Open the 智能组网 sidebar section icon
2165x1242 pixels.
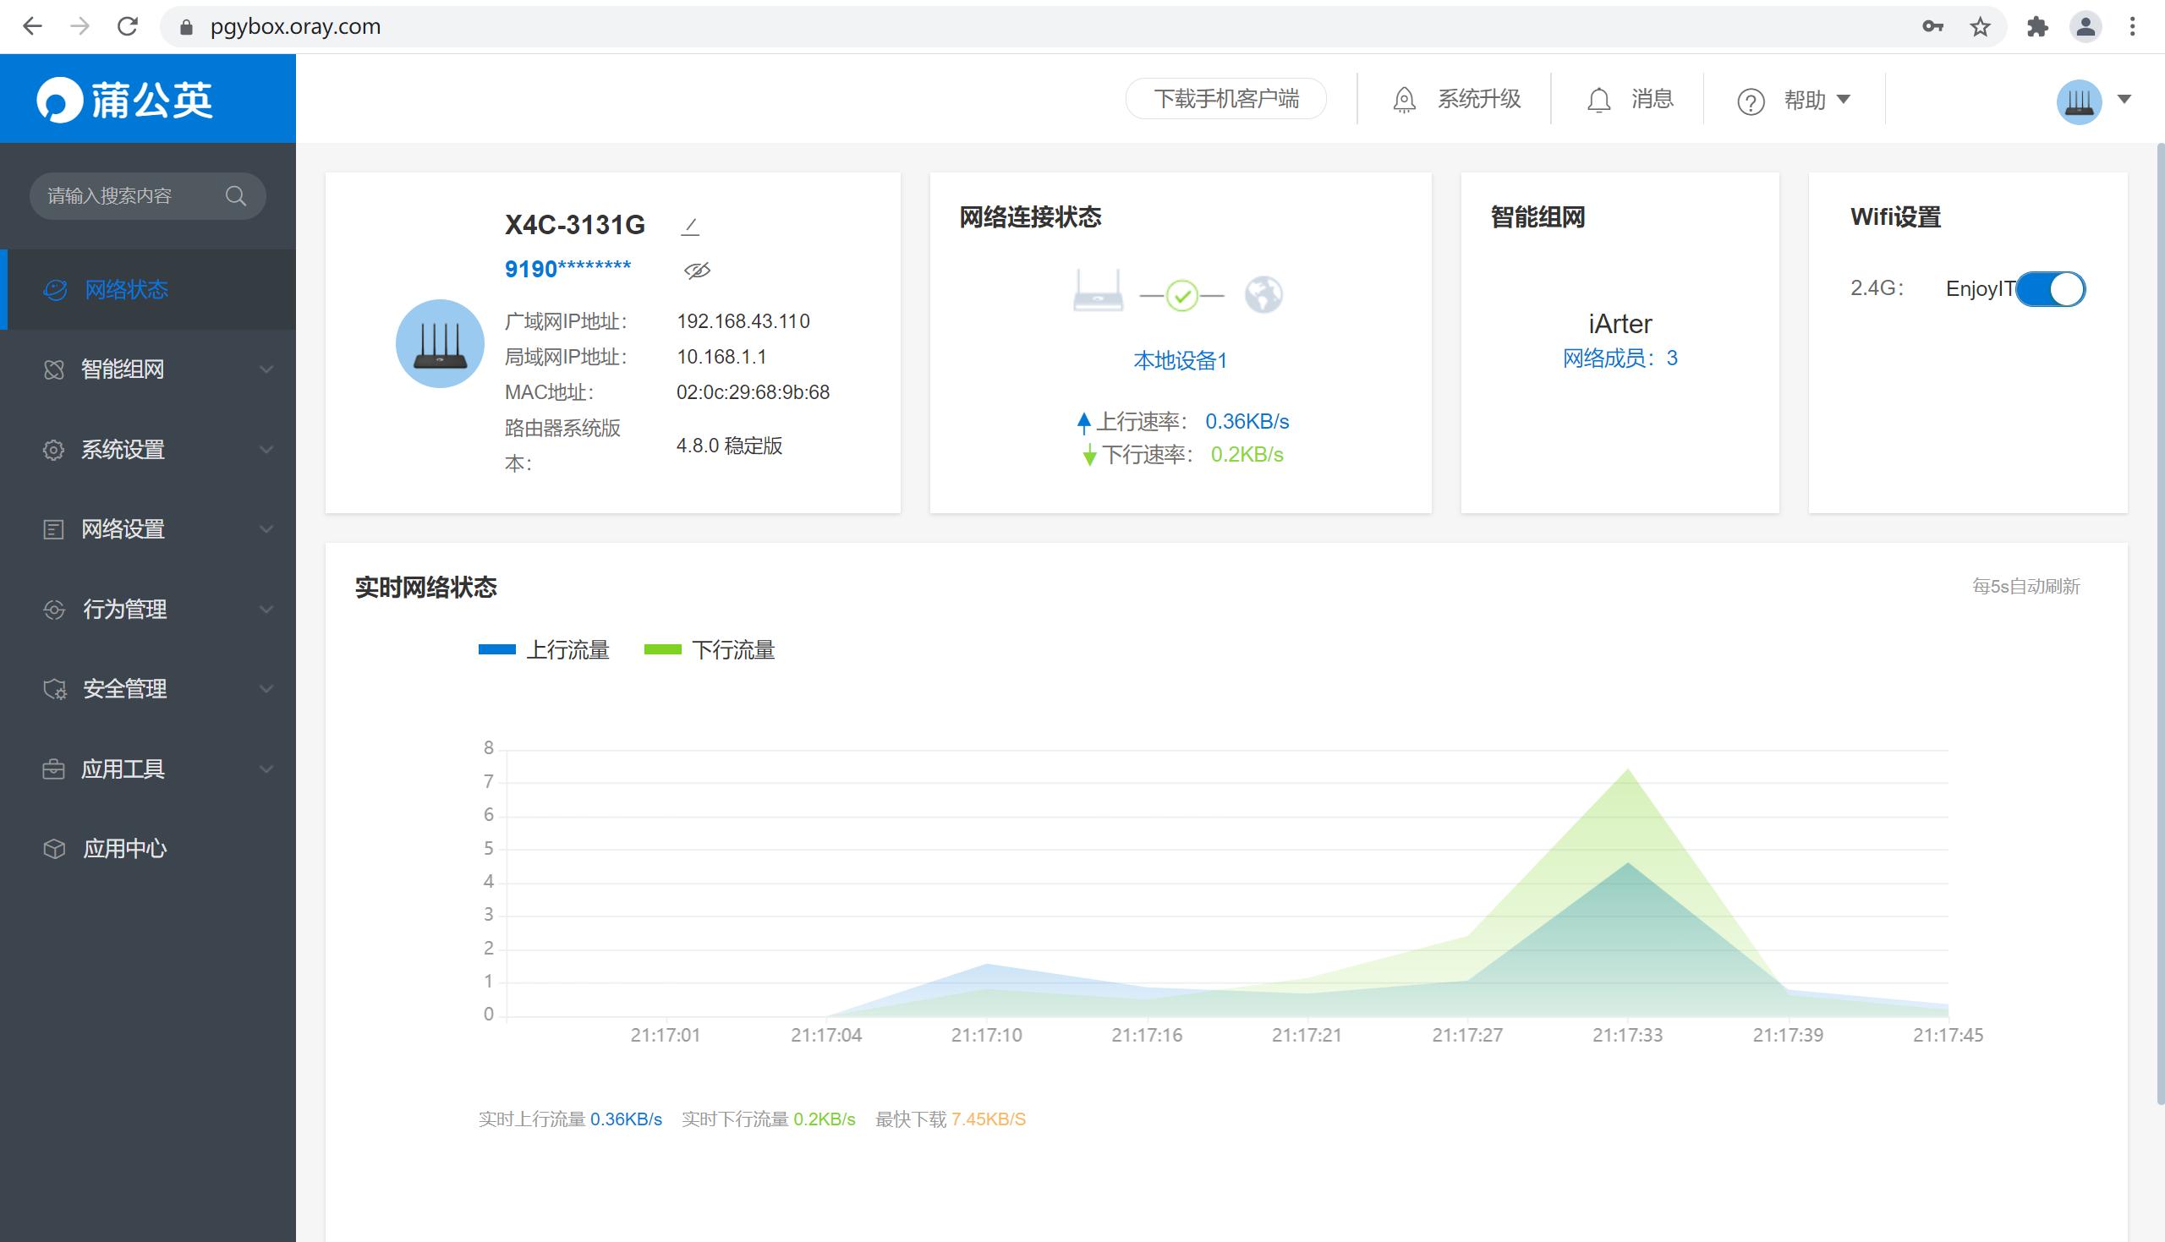coord(55,369)
